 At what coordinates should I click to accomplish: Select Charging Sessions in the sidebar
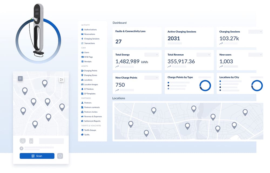[92, 39]
